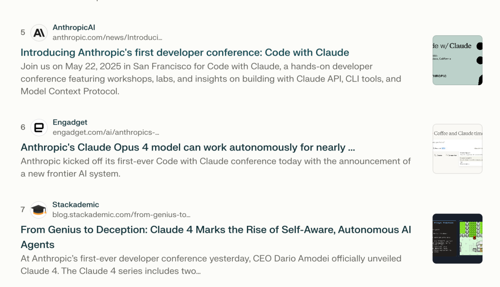Open the Coffee and Claude time thumbnail
Screen dimensions: 500x287
pyautogui.click(x=457, y=149)
